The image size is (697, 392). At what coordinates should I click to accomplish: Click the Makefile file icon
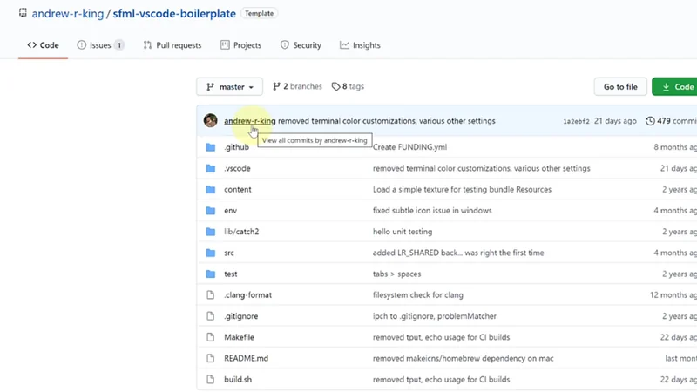tap(210, 337)
